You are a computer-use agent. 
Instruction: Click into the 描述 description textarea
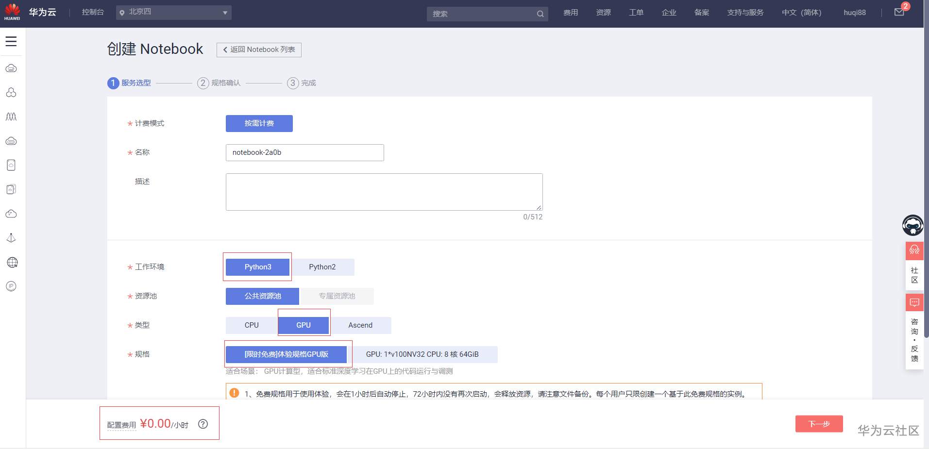point(384,192)
